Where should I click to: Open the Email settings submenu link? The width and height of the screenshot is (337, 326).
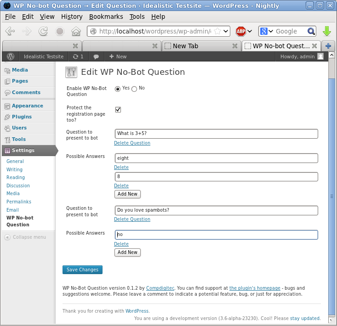point(12,210)
